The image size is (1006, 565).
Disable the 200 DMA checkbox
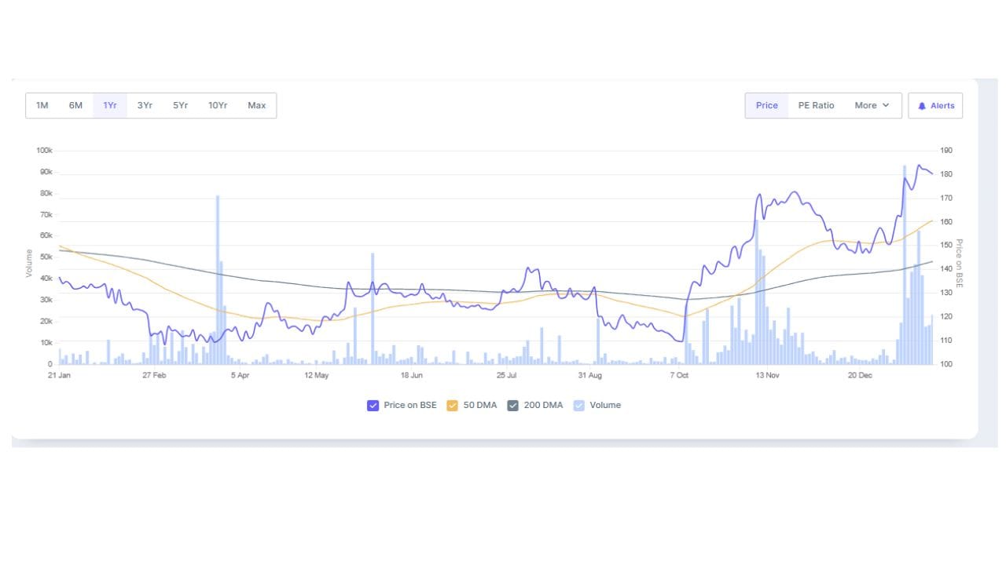(513, 406)
